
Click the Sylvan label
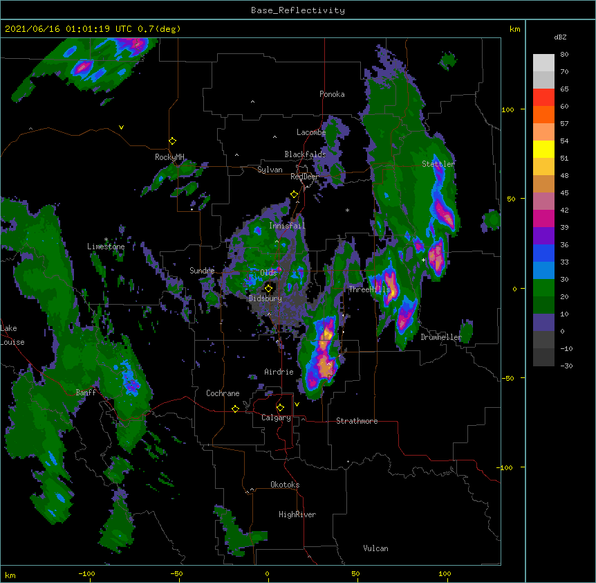point(270,170)
